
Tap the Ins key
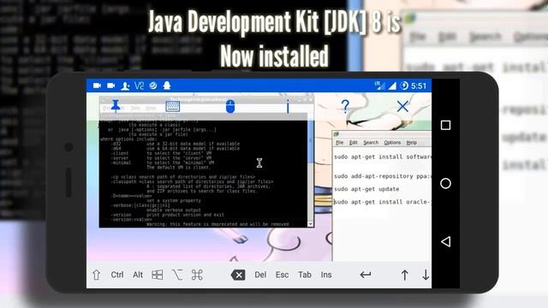[326, 275]
